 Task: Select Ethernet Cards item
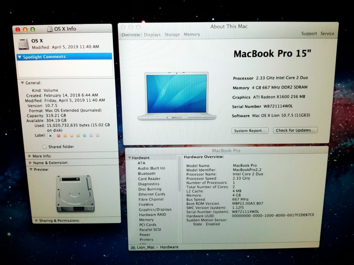point(152,194)
